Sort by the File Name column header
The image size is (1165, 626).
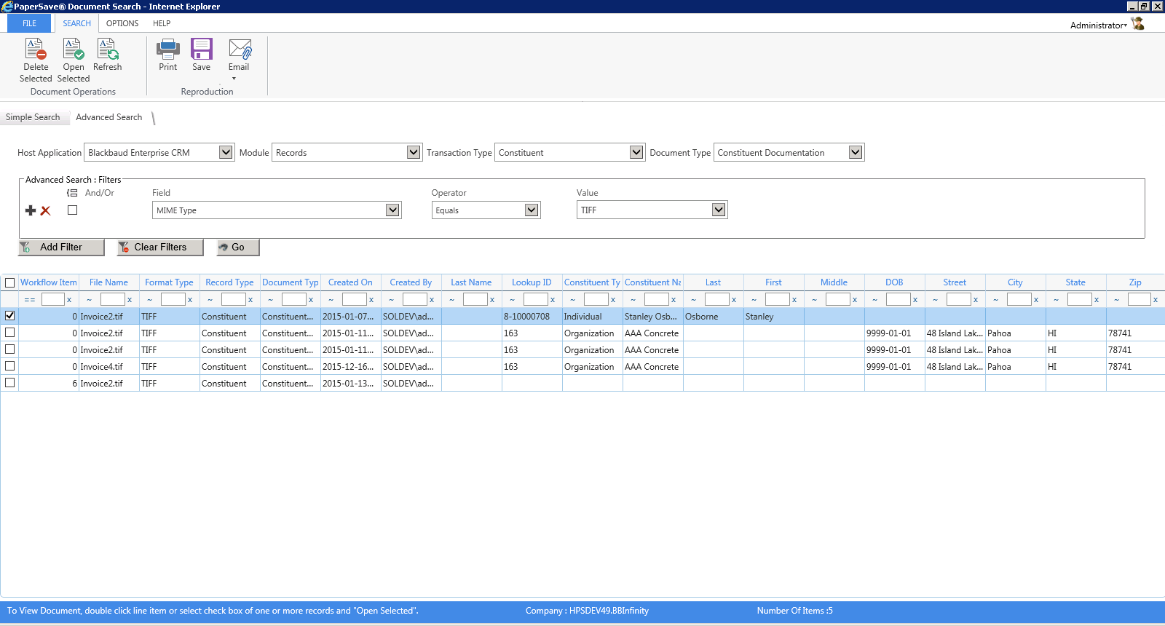108,282
